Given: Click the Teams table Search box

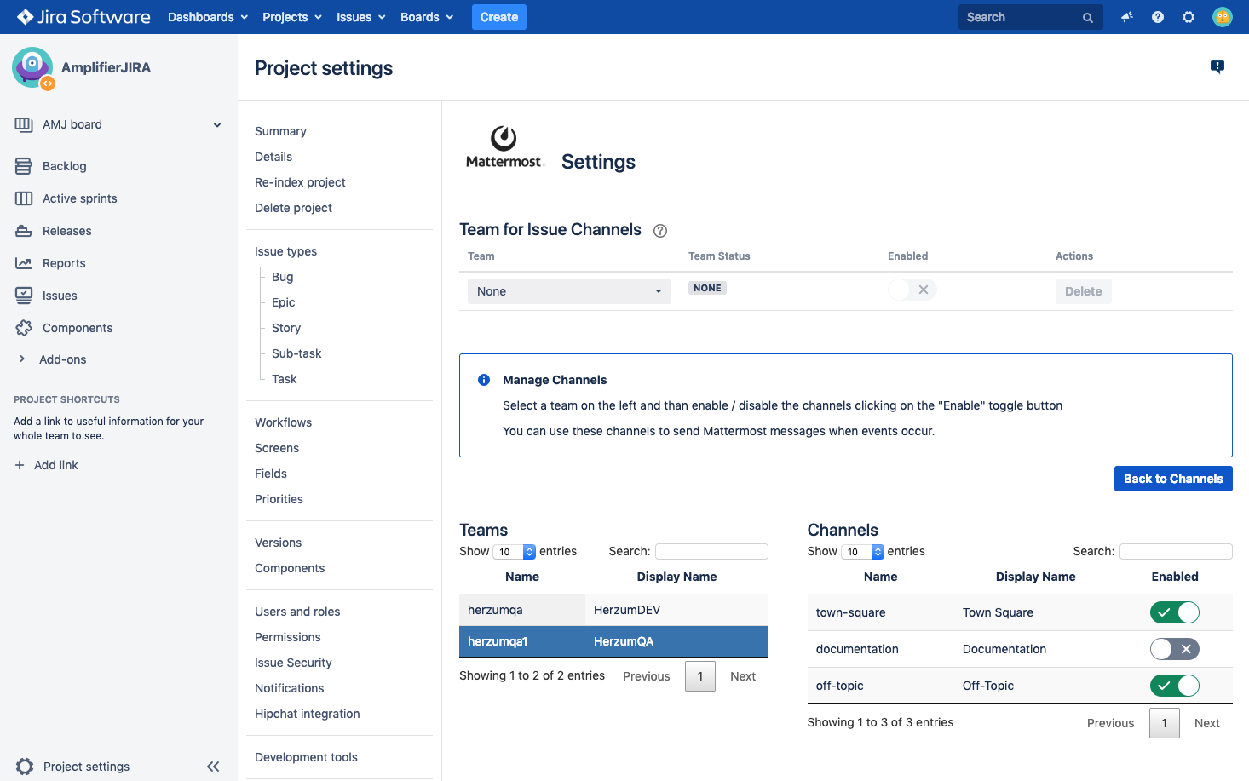Looking at the screenshot, I should (x=711, y=551).
